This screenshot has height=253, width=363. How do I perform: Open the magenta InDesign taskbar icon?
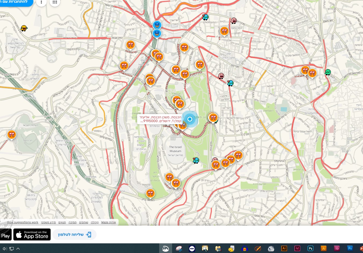[x=337, y=248]
